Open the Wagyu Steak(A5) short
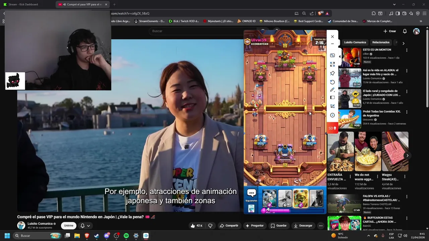This screenshot has height=241, width=429. (395, 151)
